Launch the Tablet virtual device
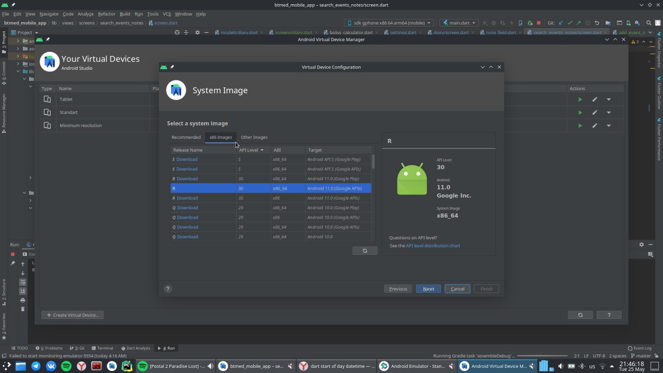The height and width of the screenshot is (373, 663). (580, 99)
